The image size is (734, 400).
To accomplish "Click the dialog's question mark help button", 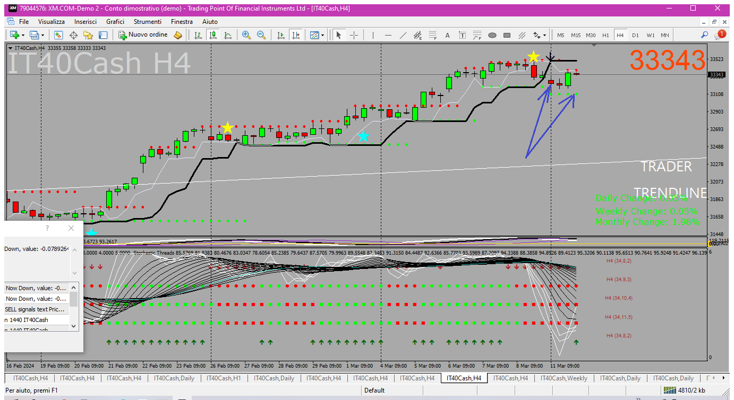I will coord(47,228).
